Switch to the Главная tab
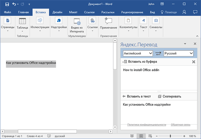The width and height of the screenshot is (201, 139). (24, 12)
